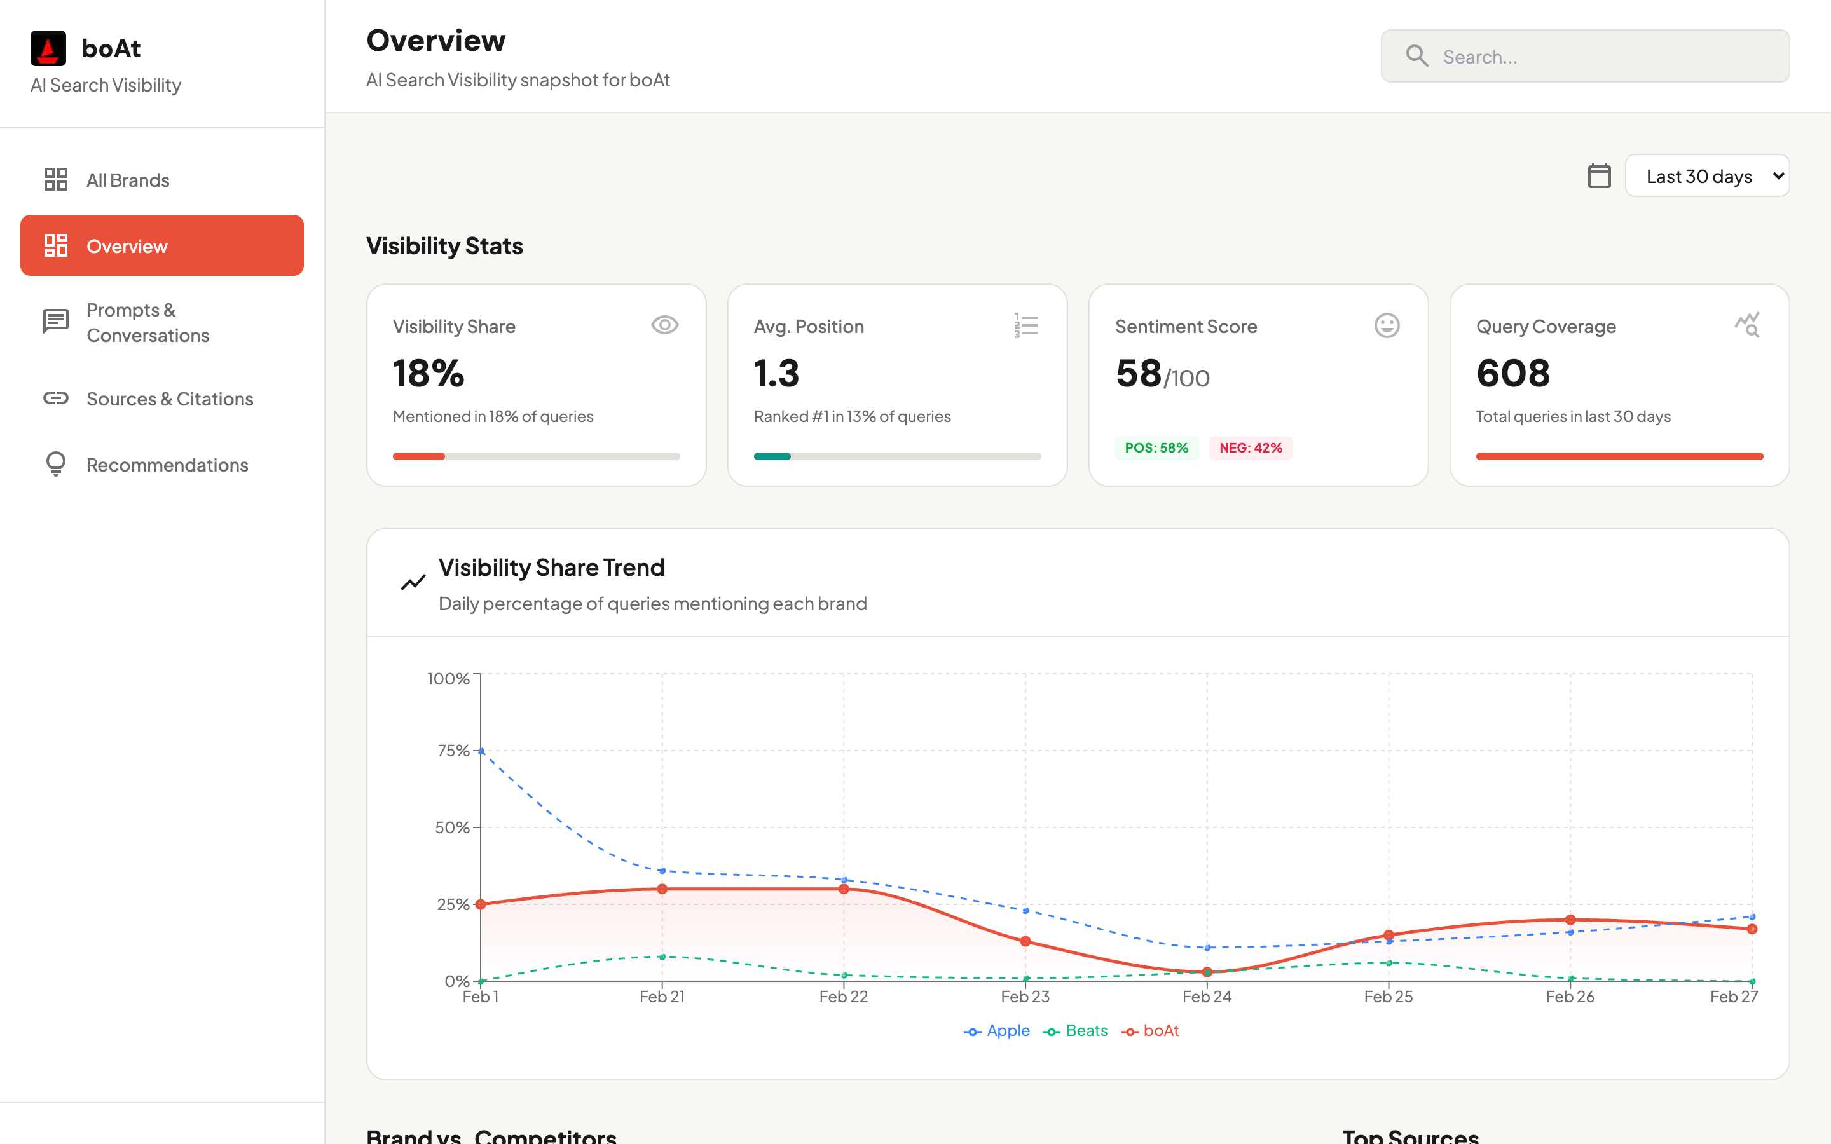Go to Prompts & Conversations page

click(x=147, y=322)
